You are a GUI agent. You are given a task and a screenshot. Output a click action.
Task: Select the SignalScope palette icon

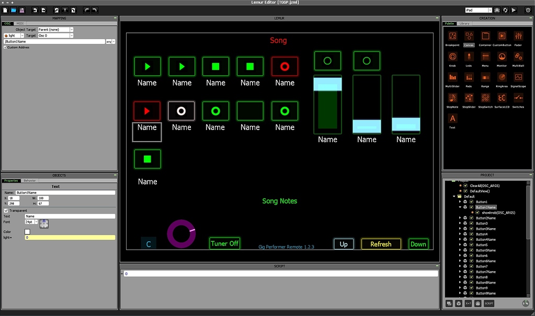pos(518,77)
